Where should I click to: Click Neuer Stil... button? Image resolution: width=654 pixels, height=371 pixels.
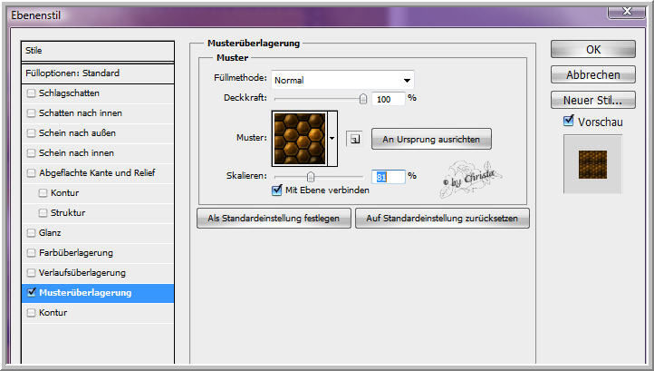[593, 101]
